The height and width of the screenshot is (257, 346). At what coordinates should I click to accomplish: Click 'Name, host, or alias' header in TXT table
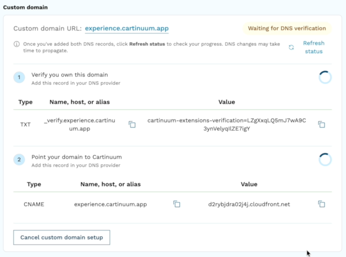[79, 102]
